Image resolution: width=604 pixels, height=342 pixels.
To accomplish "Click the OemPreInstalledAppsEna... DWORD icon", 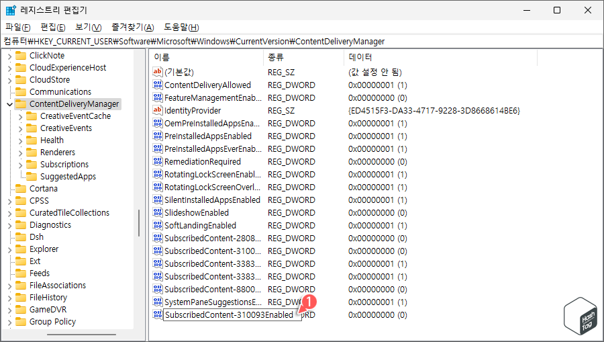I will click(158, 122).
